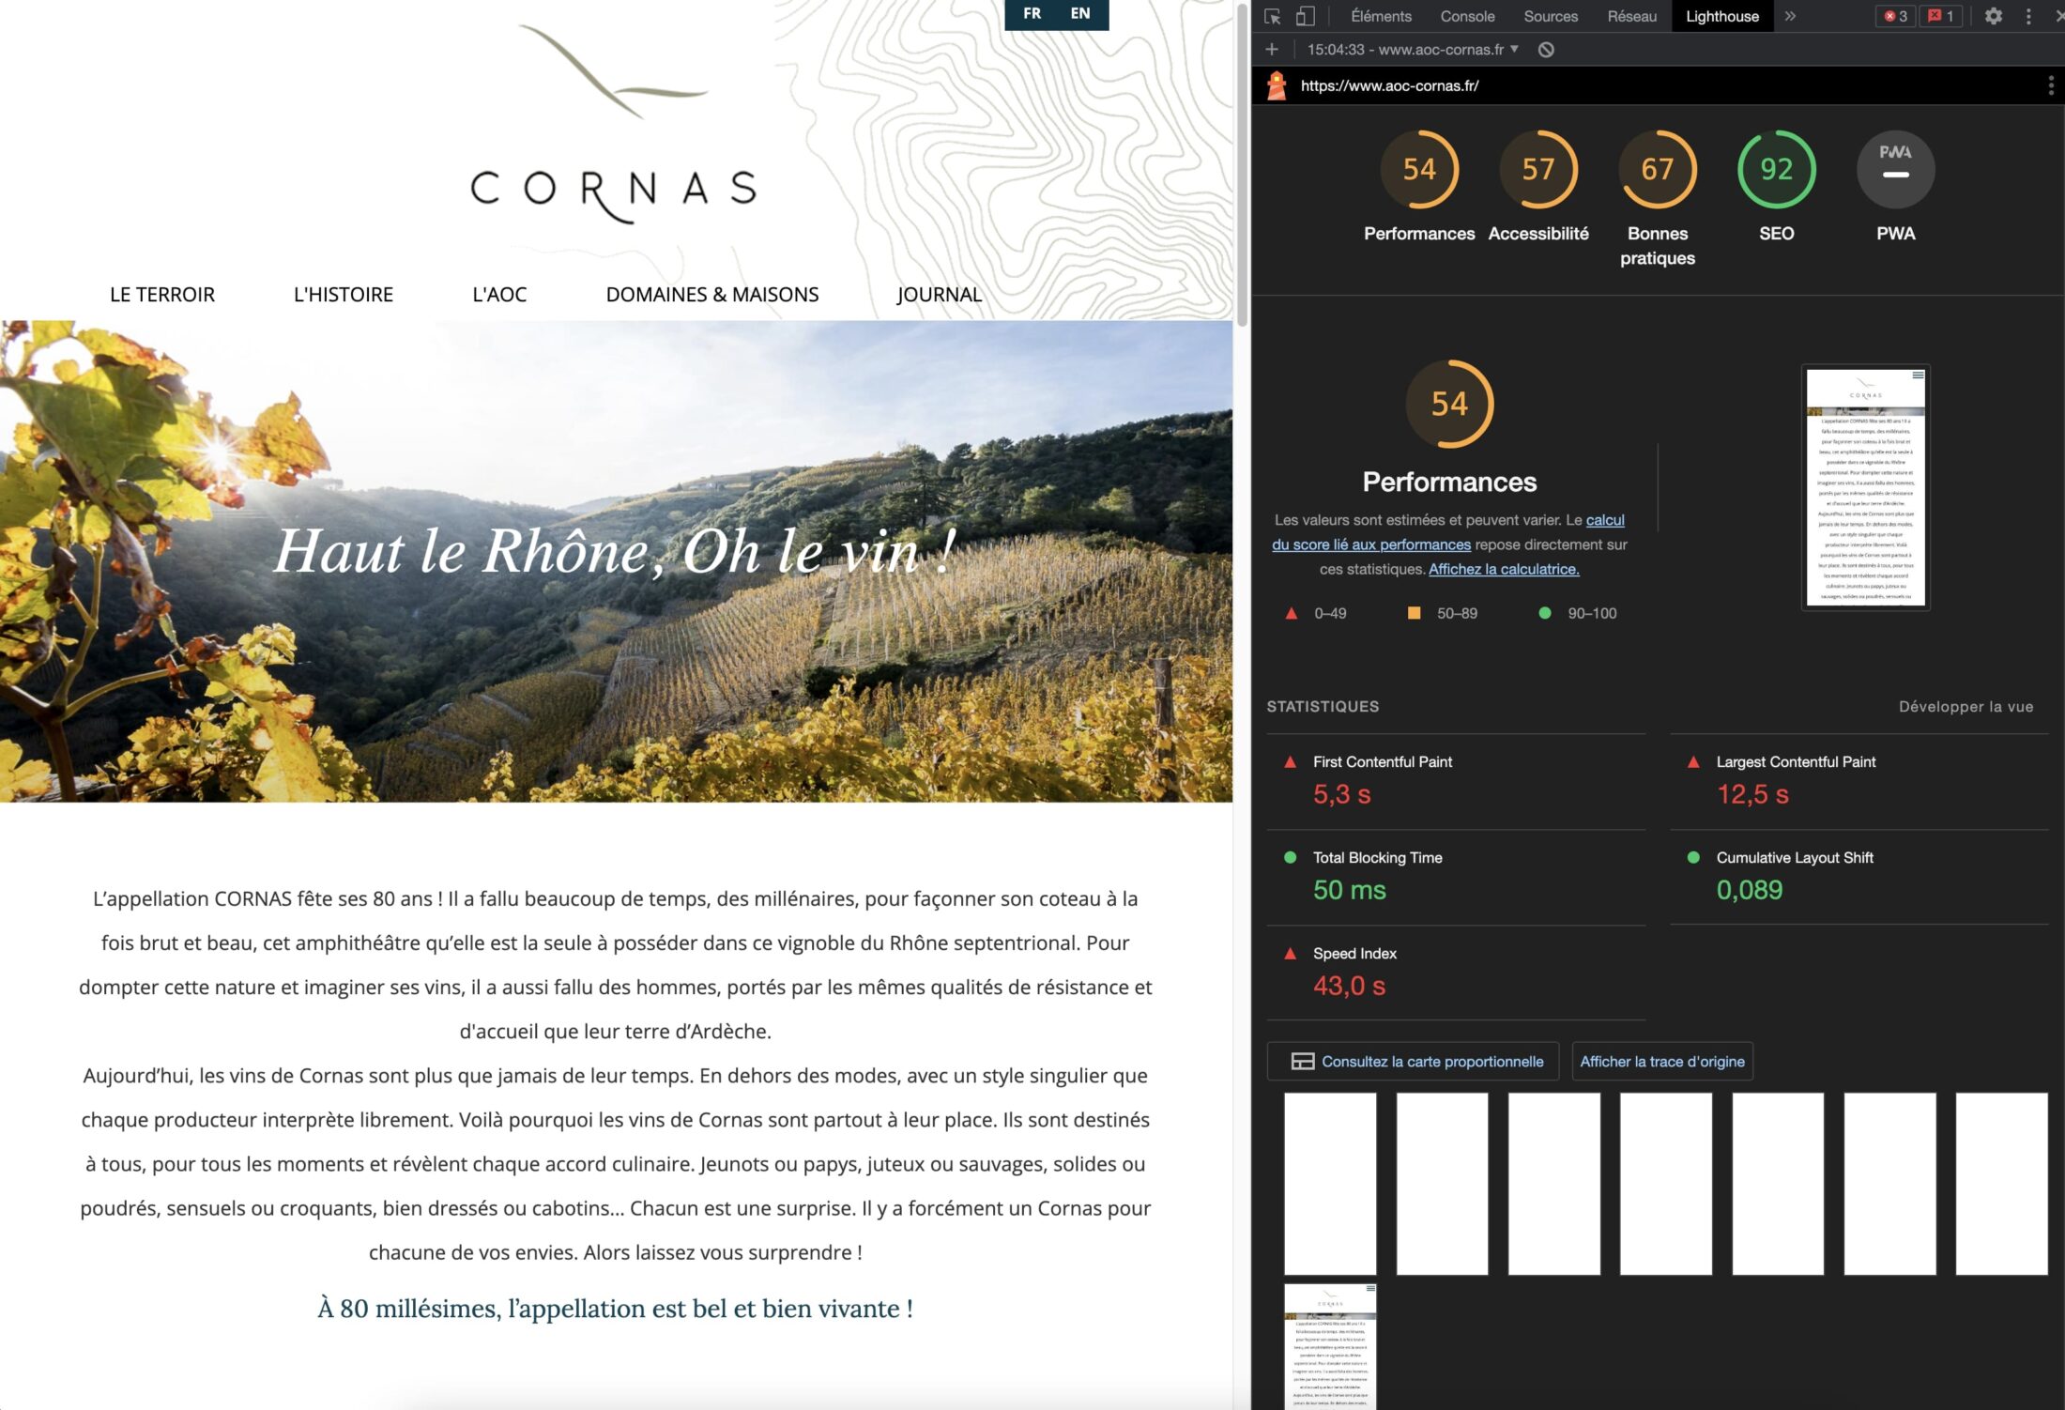Click the '90–100' green legend entry
This screenshot has height=1410, width=2065.
click(x=1578, y=613)
